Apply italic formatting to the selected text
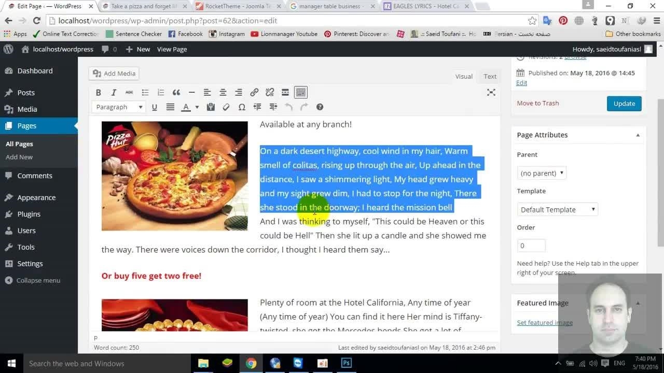Screen dimensions: 664x373 point(114,92)
